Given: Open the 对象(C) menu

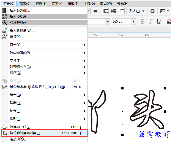Looking at the screenshot, I should coord(9,4).
